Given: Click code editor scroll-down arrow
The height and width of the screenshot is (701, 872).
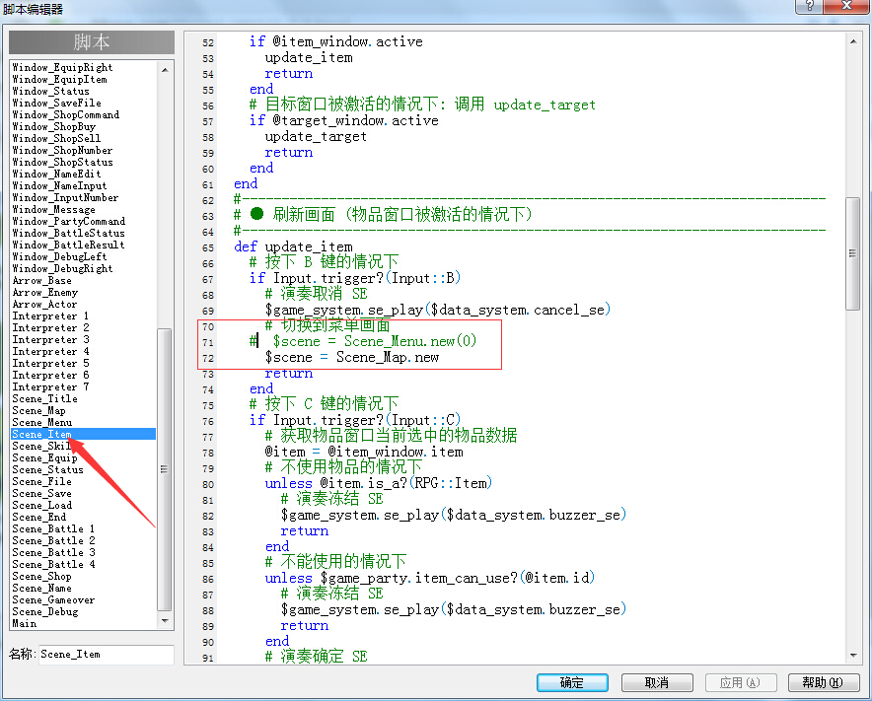Looking at the screenshot, I should click(853, 656).
